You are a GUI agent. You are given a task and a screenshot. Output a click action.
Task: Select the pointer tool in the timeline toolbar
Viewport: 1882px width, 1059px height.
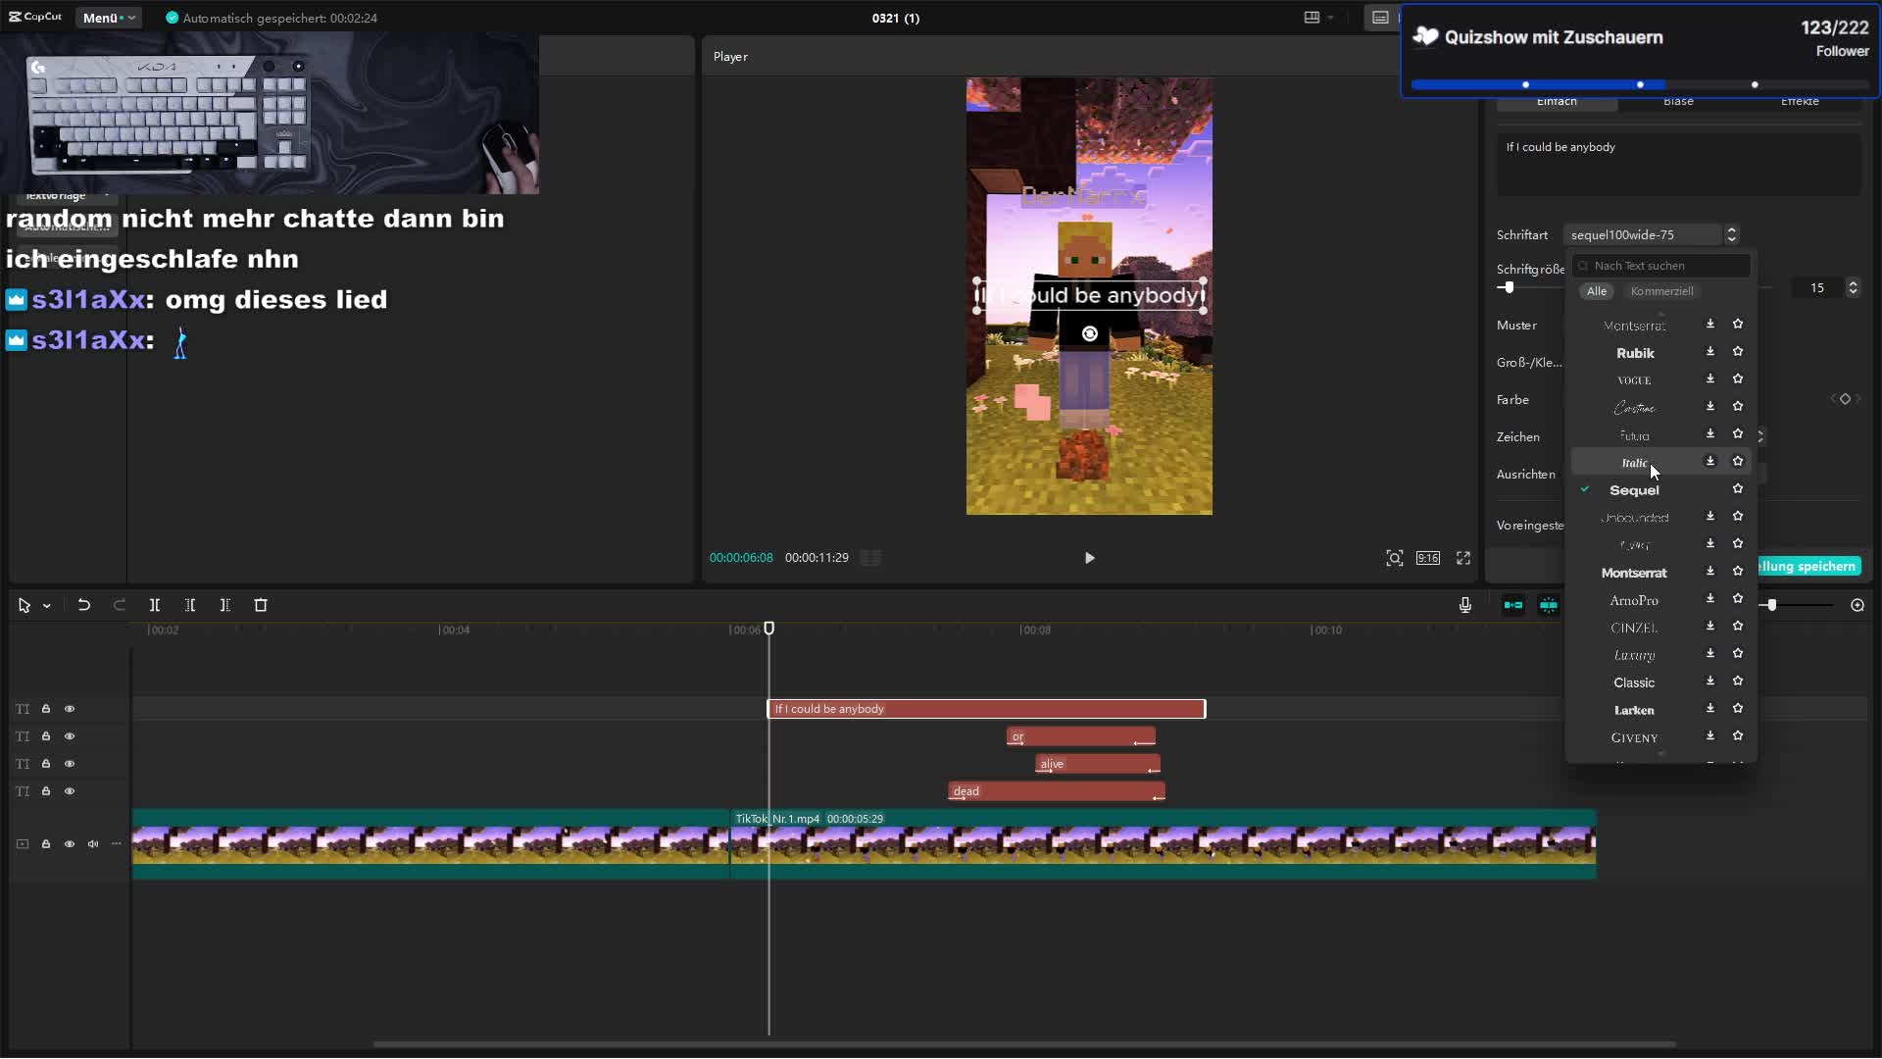click(x=25, y=606)
